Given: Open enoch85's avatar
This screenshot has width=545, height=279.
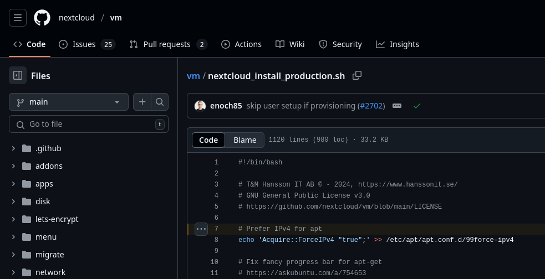Looking at the screenshot, I should point(200,106).
